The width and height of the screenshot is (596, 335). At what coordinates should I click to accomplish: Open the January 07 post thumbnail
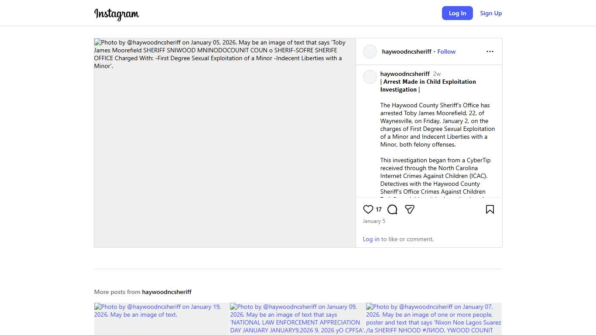coord(434,318)
